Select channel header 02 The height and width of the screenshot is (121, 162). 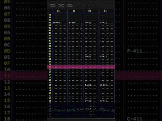pos(74,11)
